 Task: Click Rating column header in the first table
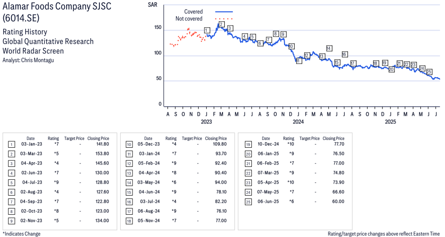click(53, 138)
